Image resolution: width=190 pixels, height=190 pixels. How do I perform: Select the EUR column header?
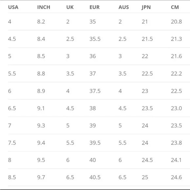point(95,7)
